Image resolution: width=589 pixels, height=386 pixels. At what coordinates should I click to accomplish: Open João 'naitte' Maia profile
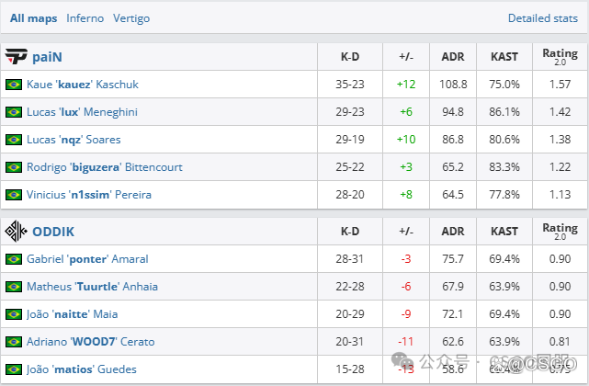coord(72,314)
